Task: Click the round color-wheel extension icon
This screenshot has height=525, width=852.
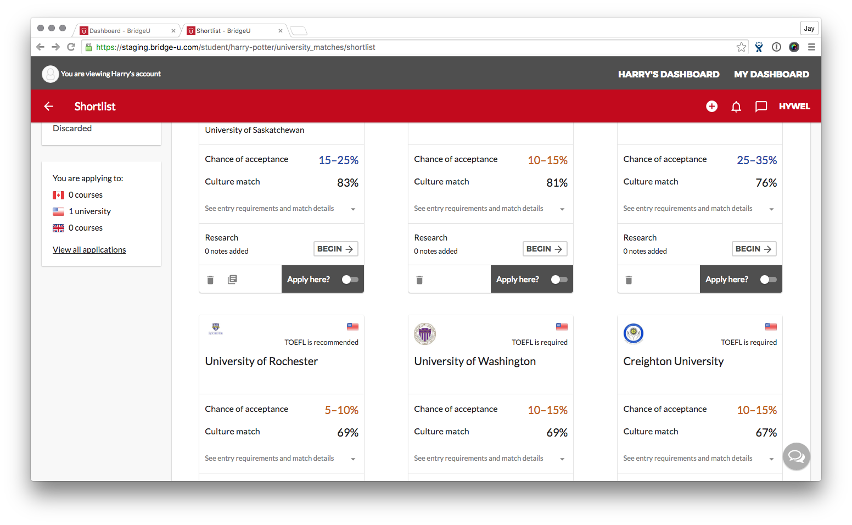Action: click(x=794, y=47)
